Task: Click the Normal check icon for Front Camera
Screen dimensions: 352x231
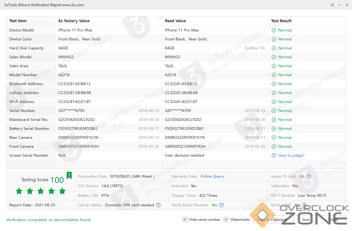Action: pos(274,146)
